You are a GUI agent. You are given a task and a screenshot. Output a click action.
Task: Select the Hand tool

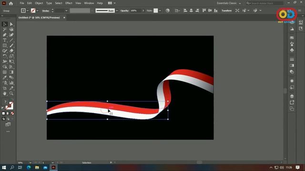[x=5, y=94]
